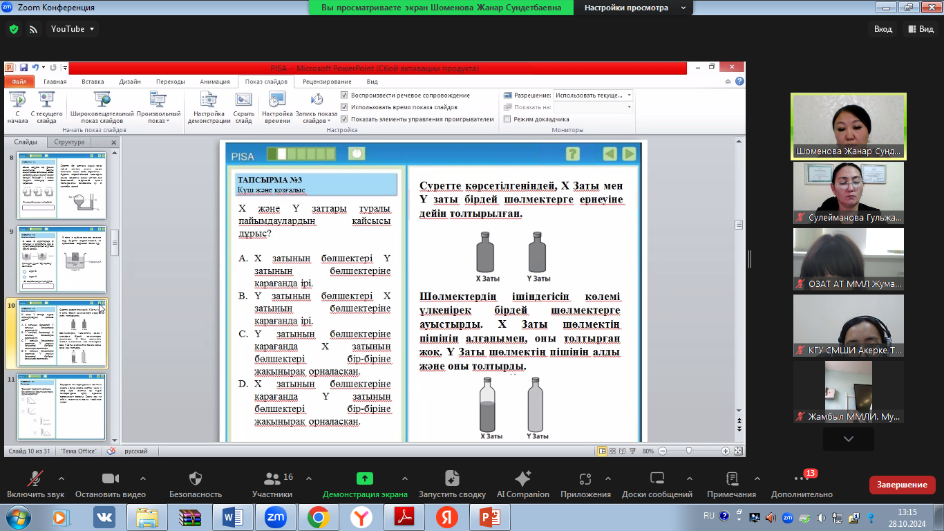
Task: Open the YouTube dropdown menu
Action: (73, 29)
